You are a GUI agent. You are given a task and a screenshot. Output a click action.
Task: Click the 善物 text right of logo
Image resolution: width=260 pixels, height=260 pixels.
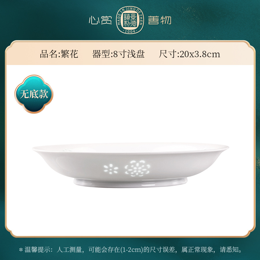(x=159, y=20)
